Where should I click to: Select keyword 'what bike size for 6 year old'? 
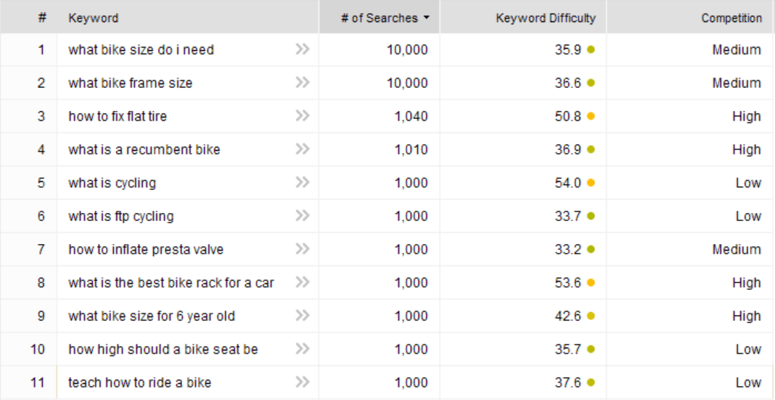152,316
